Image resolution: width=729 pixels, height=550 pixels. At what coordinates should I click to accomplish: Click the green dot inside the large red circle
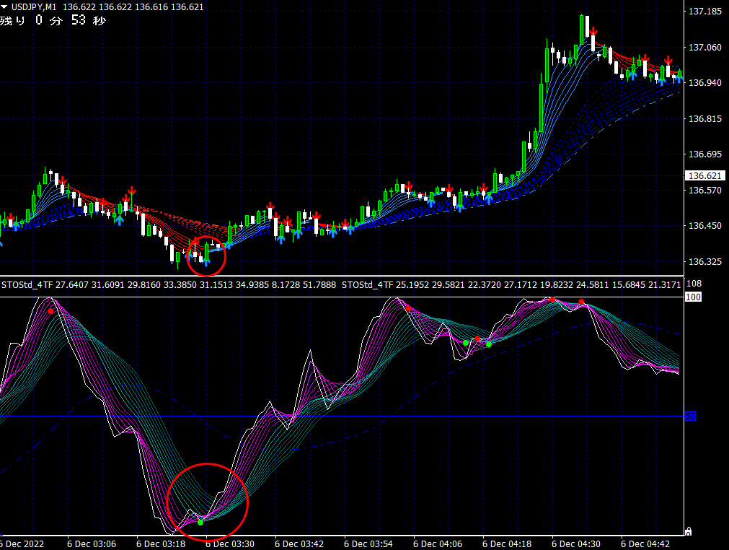(x=200, y=521)
